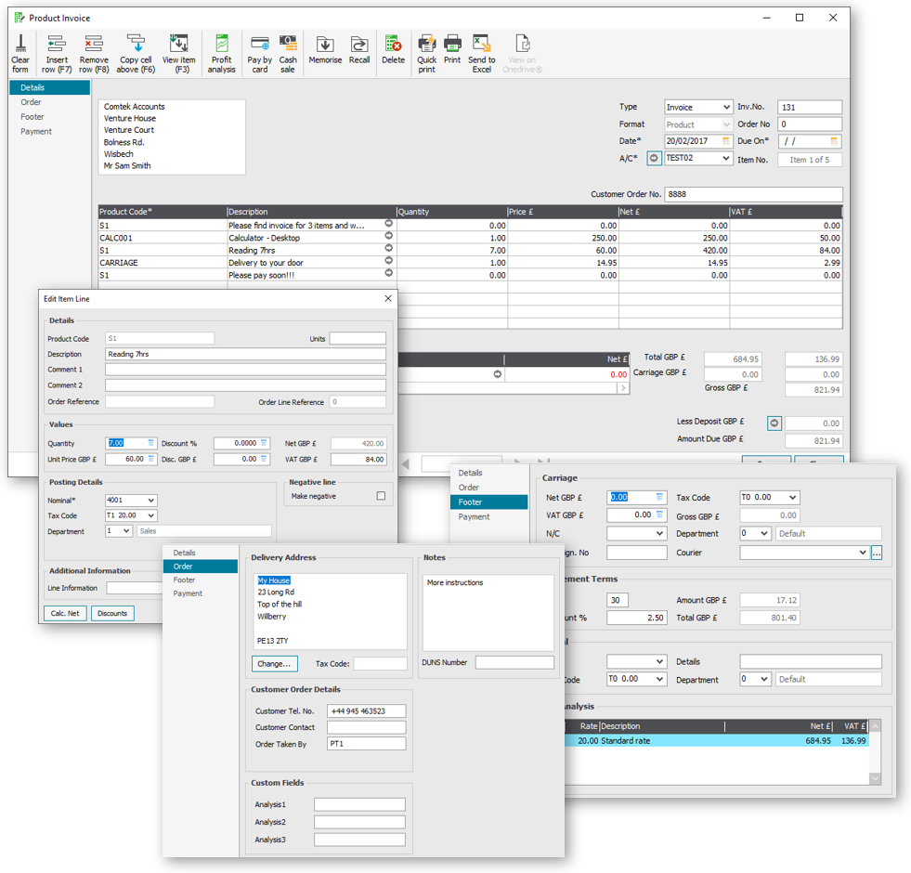Click the Clear form toolbar icon
This screenshot has width=911, height=873.
[20, 54]
